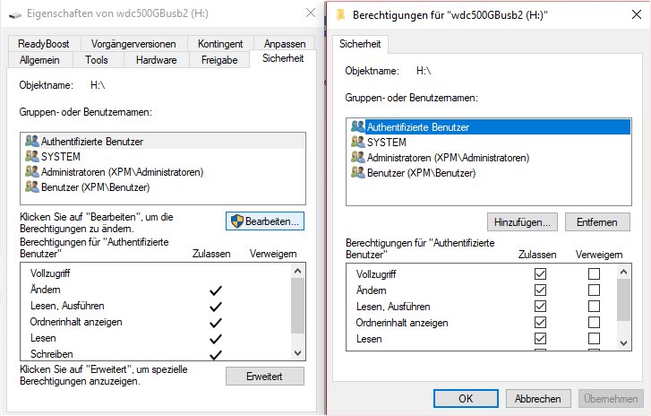Image resolution: width=651 pixels, height=416 pixels.
Task: Click SYSTEM group icon in permissions dialog
Action: coord(358,143)
